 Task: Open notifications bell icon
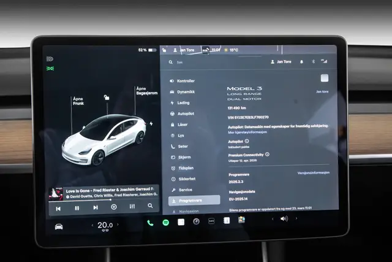301,61
